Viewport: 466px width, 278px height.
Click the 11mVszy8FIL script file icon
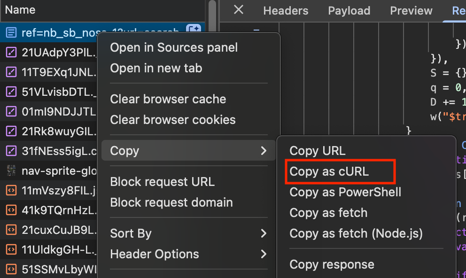(10, 191)
